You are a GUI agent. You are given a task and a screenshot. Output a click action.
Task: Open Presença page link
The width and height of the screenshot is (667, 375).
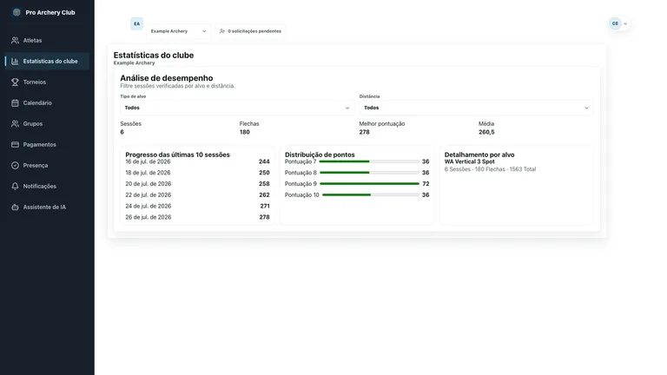coord(47,166)
